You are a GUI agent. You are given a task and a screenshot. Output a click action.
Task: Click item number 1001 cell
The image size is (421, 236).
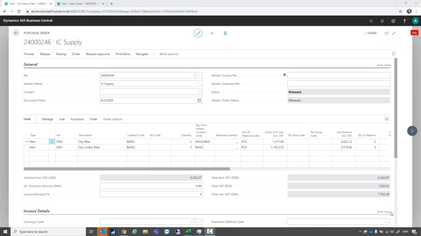(66, 147)
